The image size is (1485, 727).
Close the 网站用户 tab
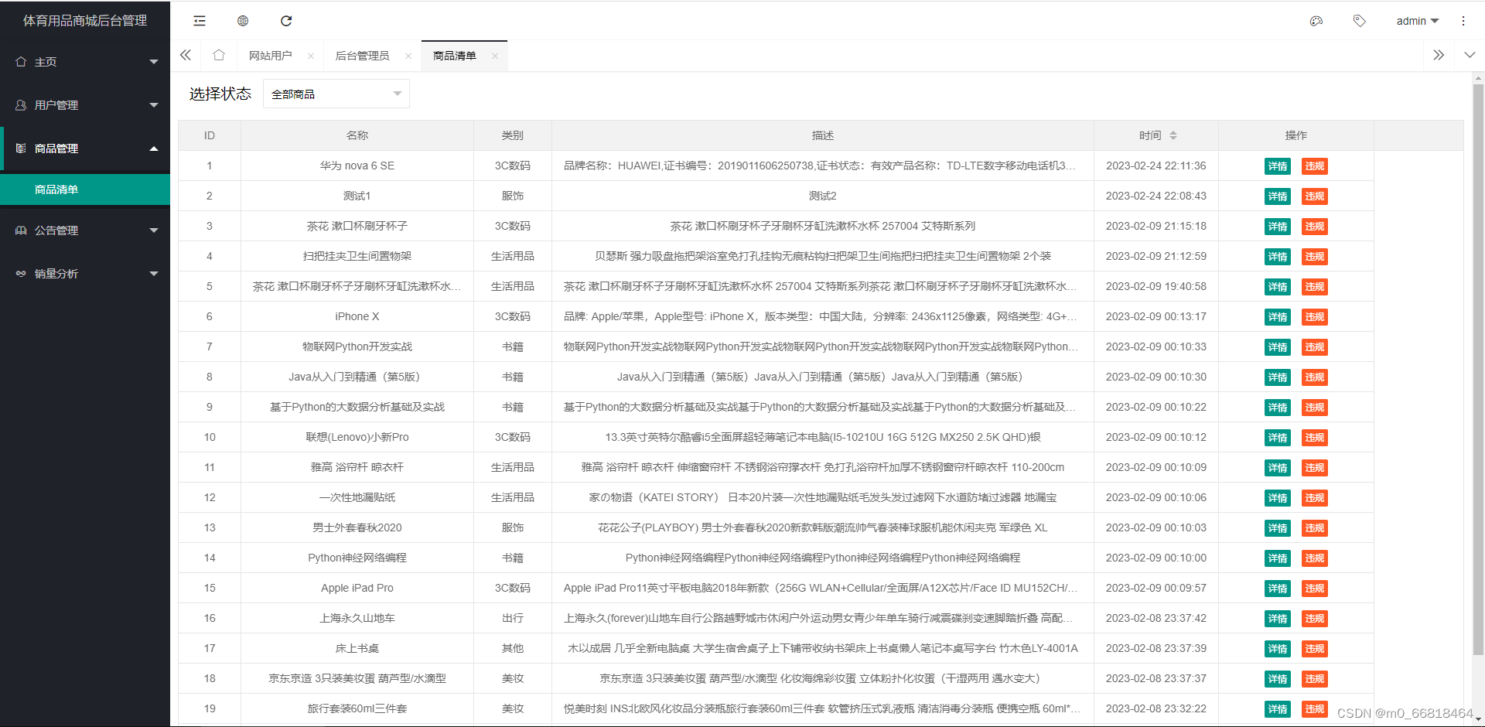click(x=311, y=56)
